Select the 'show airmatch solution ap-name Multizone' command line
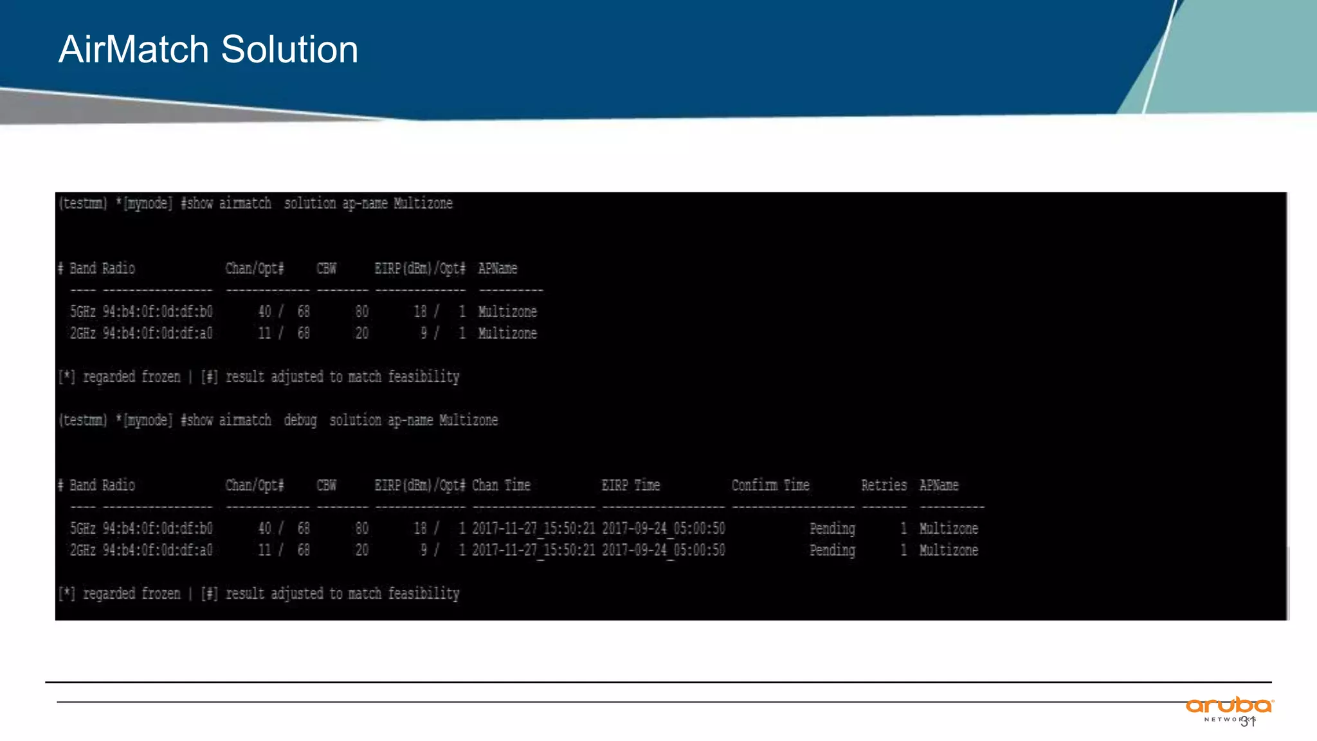 tap(255, 204)
